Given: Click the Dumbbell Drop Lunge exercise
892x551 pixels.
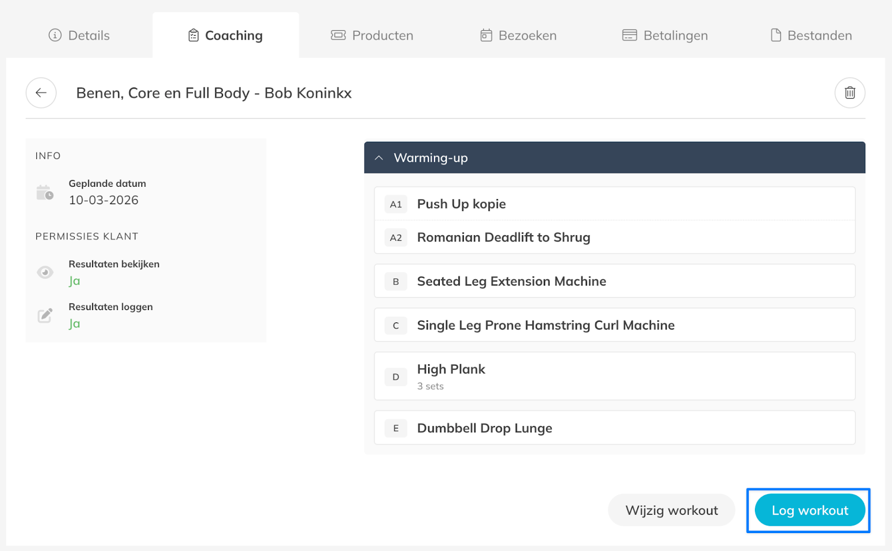Looking at the screenshot, I should (614, 428).
